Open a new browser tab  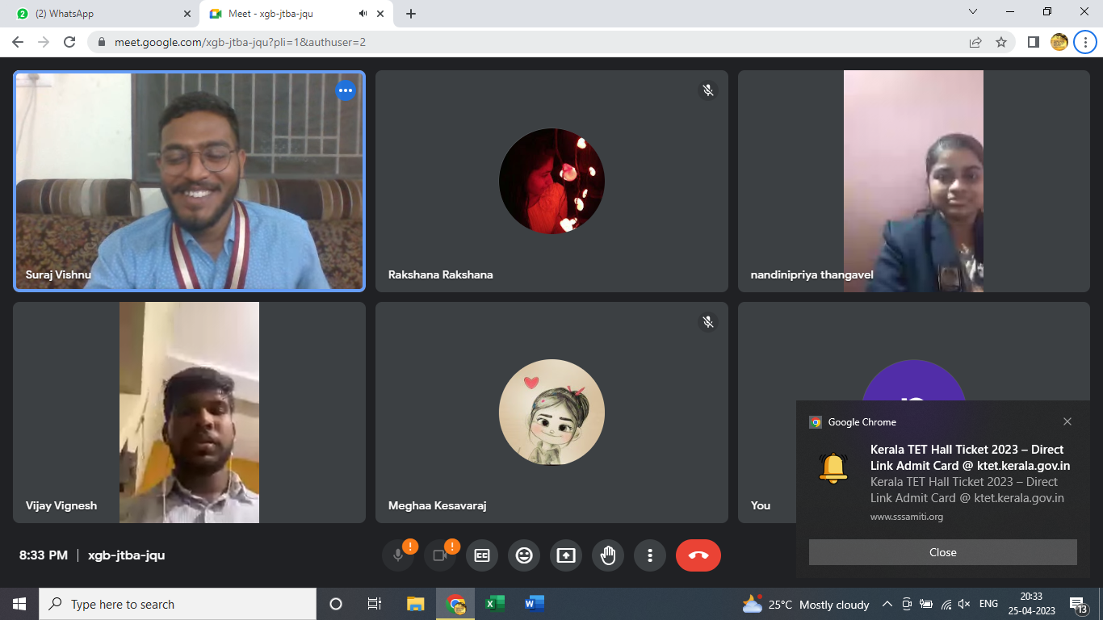tap(411, 14)
